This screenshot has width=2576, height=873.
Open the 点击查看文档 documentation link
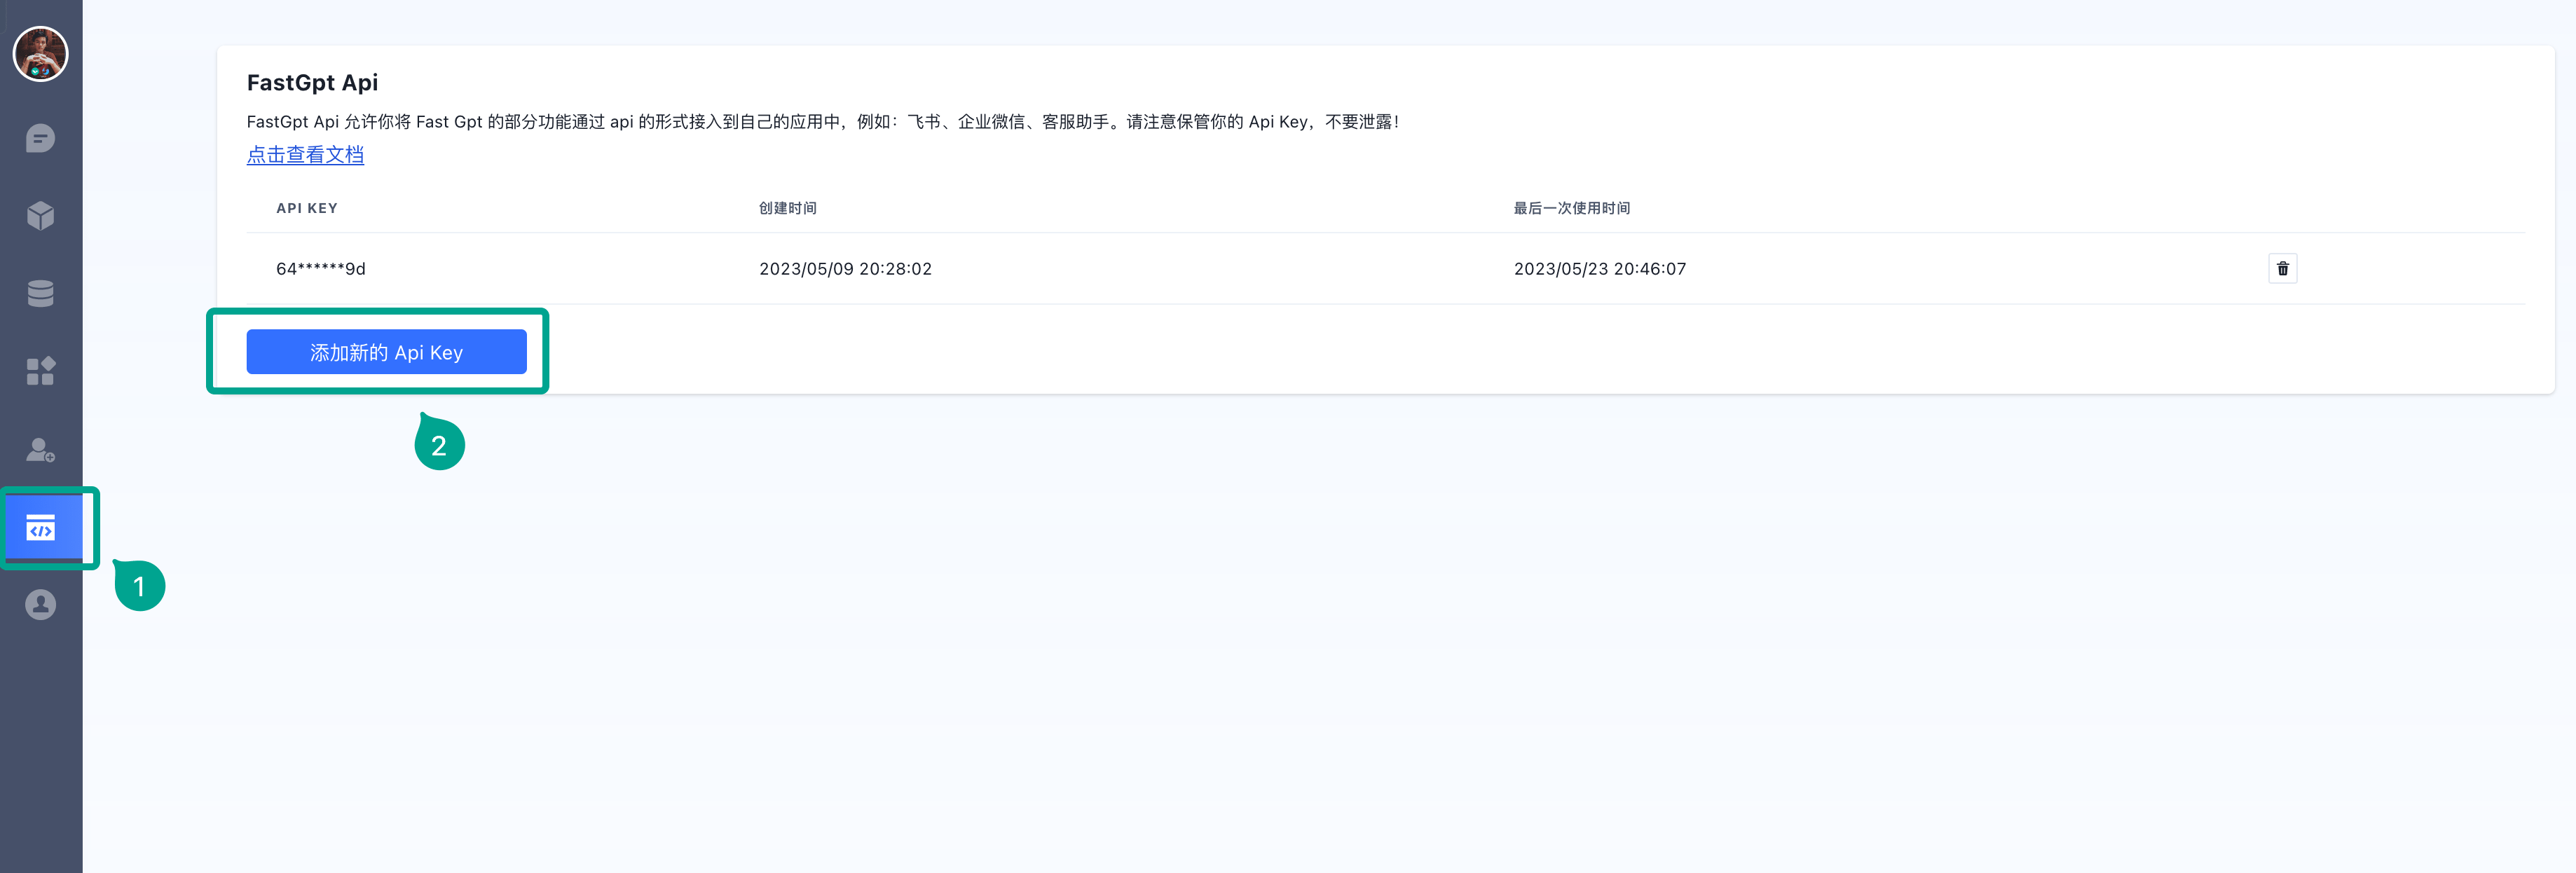pos(305,155)
